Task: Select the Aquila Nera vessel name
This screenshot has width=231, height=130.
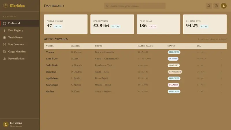Action: click(52, 78)
